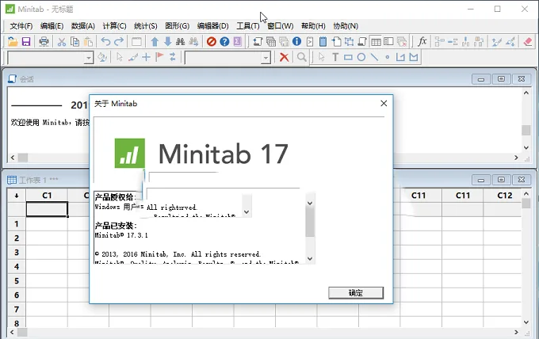Select the ellipse drawing tool
Screen dimensions: 539x339
pos(361,57)
